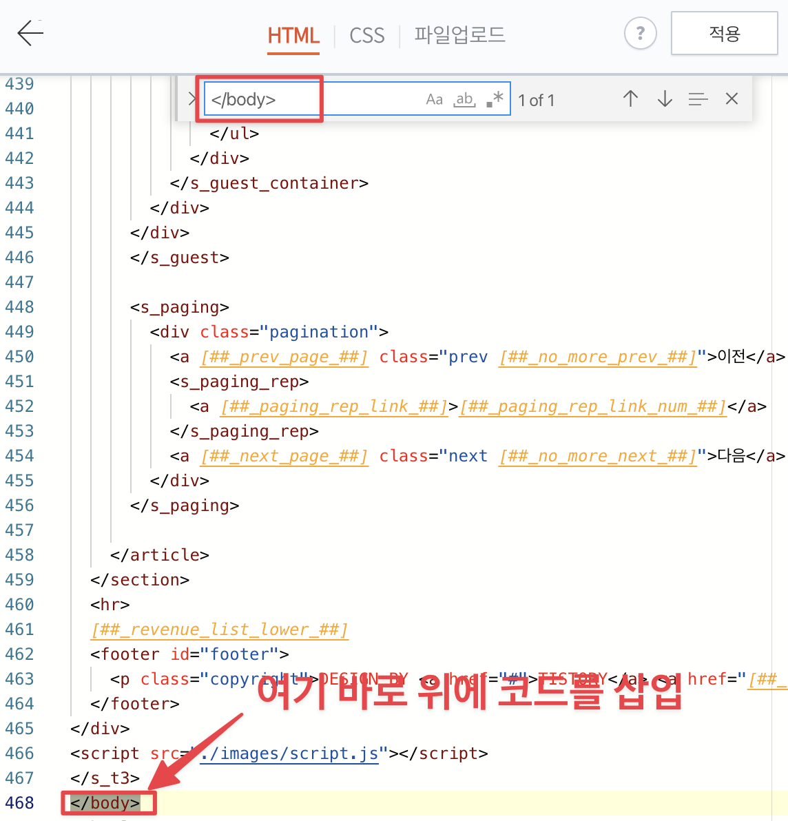Viewport: 788px width, 821px height.
Task: Select [##_next_page_##] on line 454
Action: point(284,456)
